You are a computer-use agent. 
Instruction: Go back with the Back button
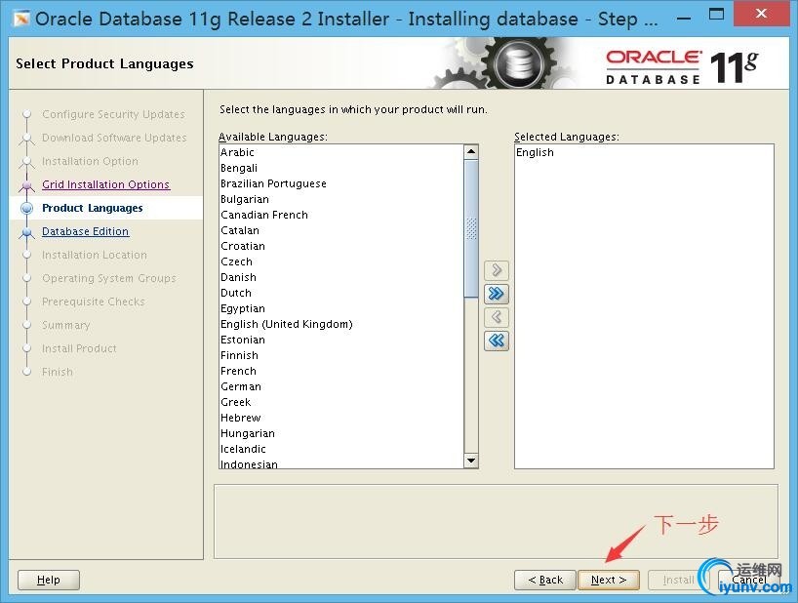[x=545, y=580]
